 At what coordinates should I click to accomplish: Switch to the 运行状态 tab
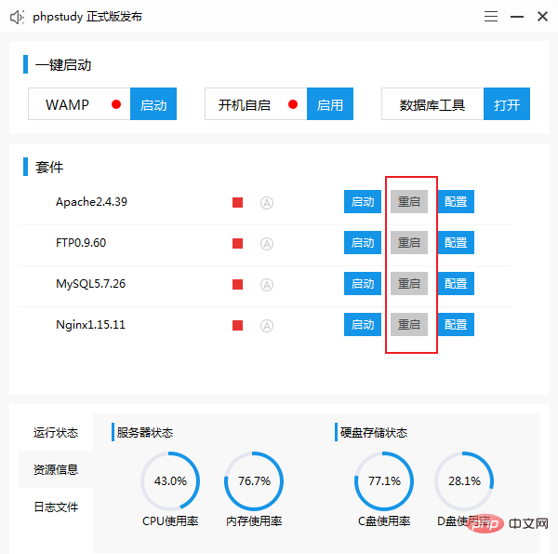[56, 433]
